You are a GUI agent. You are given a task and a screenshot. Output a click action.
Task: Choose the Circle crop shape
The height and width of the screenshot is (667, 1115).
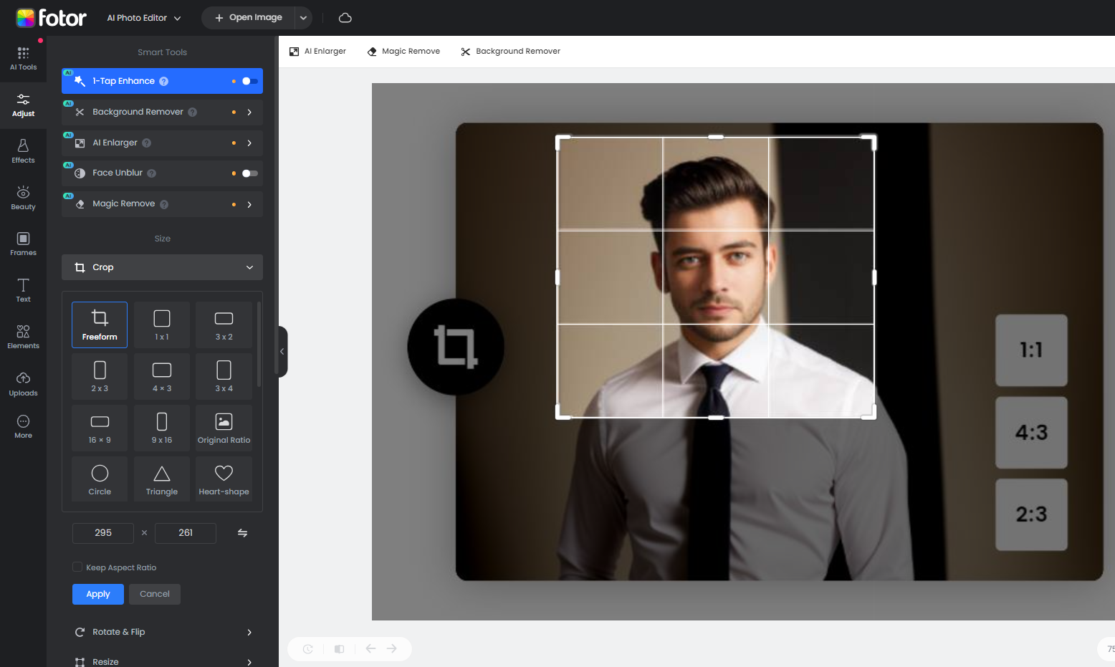[100, 479]
